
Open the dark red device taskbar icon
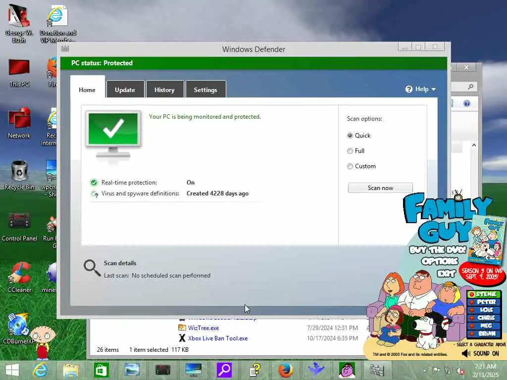point(162,370)
